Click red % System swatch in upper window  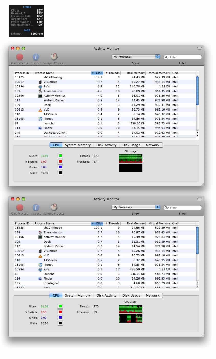(x=60, y=161)
